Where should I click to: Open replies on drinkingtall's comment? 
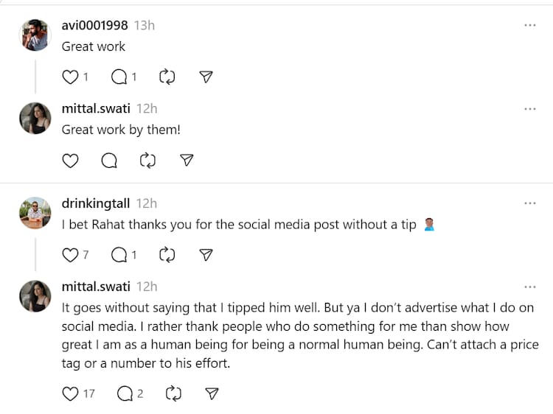[x=118, y=255]
